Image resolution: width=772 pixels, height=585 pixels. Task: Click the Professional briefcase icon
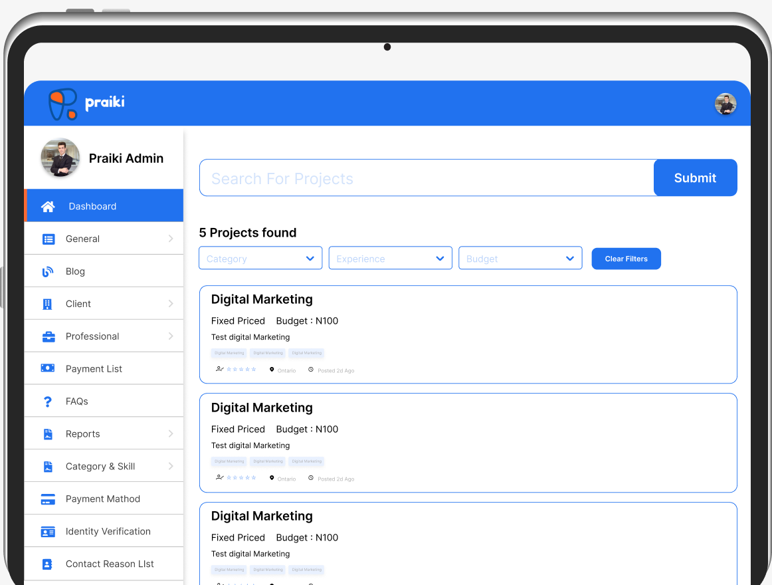tap(48, 336)
